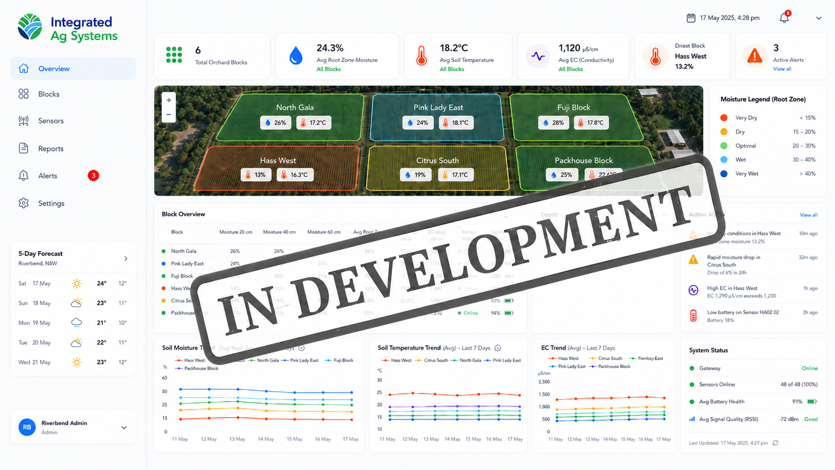Click the Reports document icon
The height and width of the screenshot is (470, 835).
point(23,148)
